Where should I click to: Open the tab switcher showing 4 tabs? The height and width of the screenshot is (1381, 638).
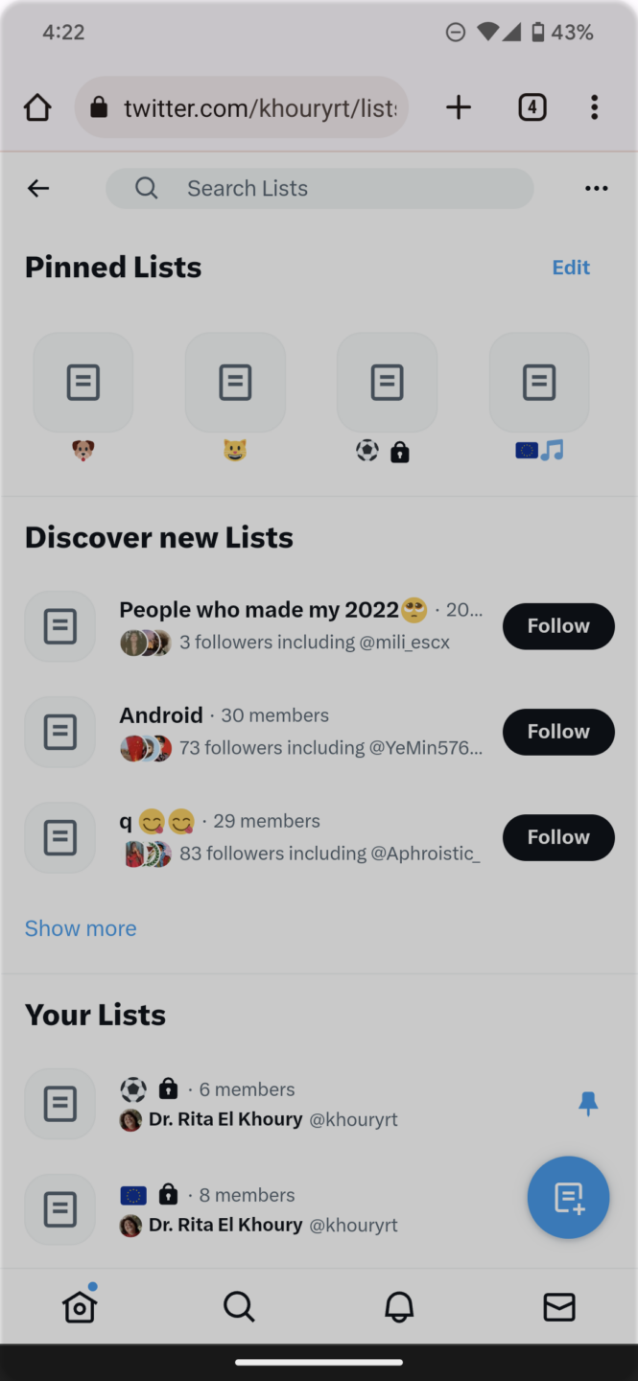[x=532, y=107]
